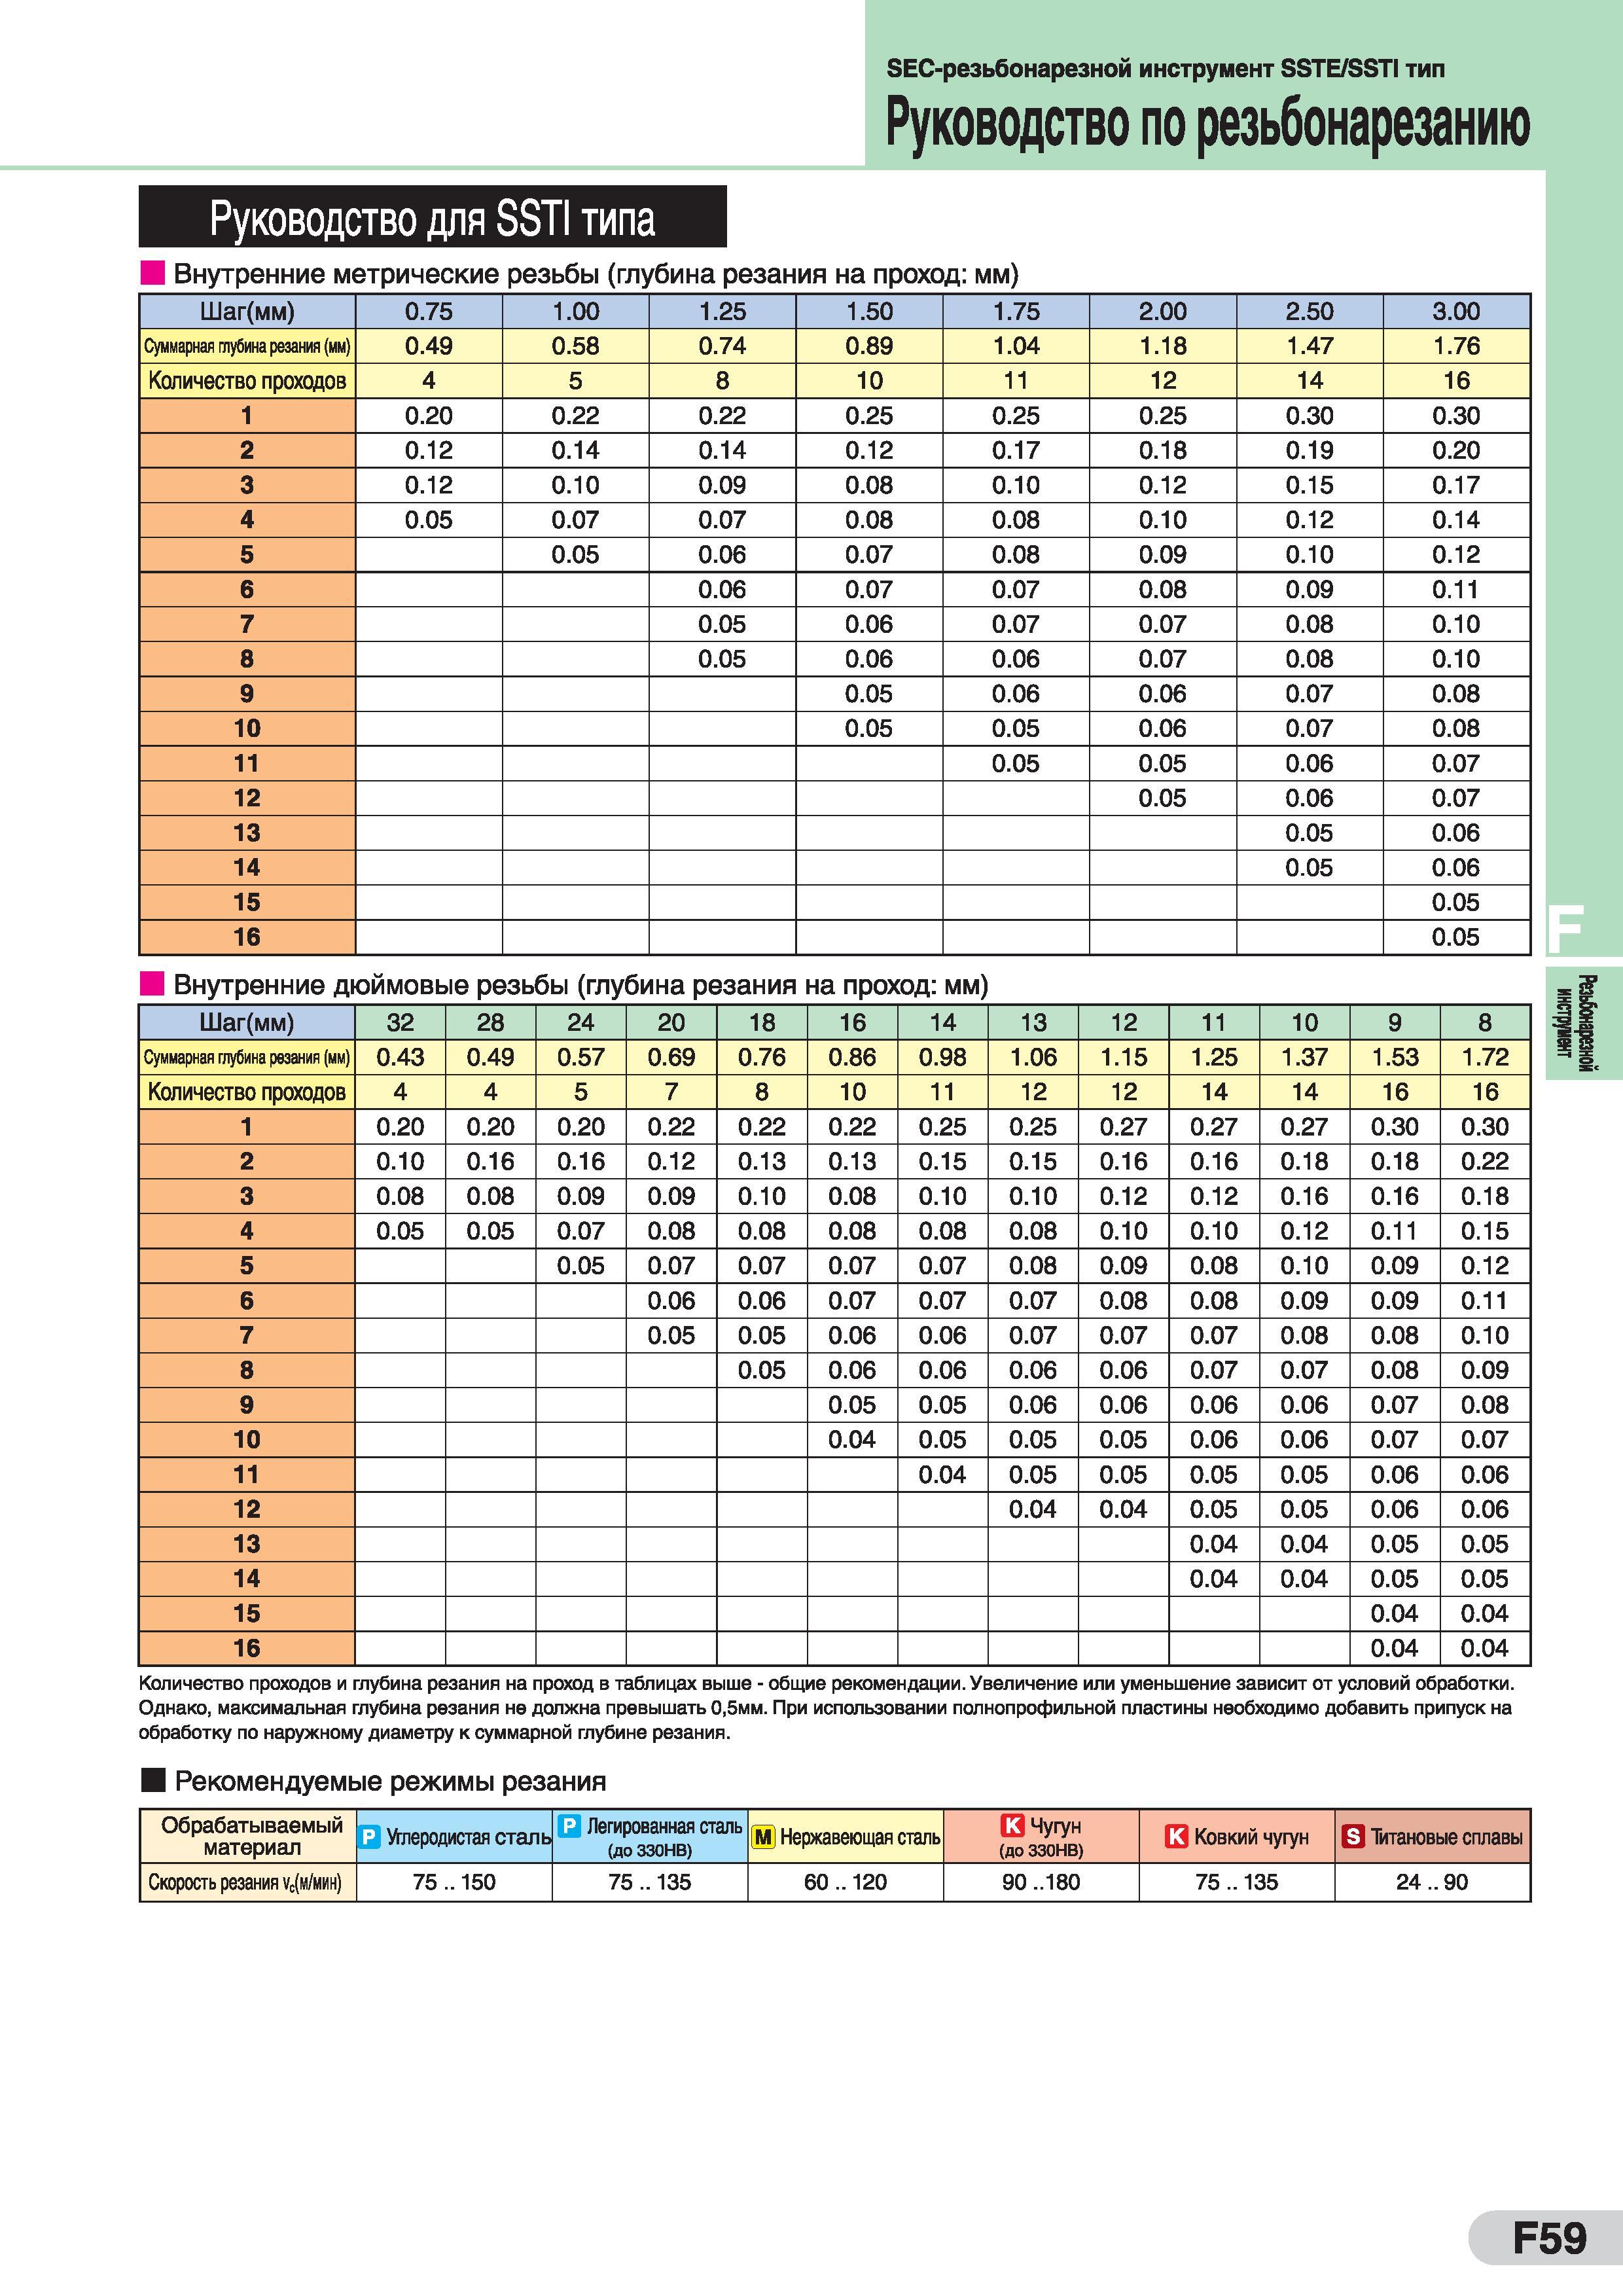
Task: Click total depth value "0.69" in the inch table
Action: pos(671,1057)
